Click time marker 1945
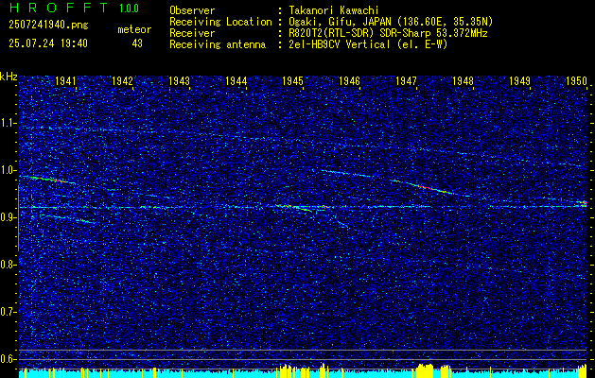The height and width of the screenshot is (378, 595). [292, 81]
